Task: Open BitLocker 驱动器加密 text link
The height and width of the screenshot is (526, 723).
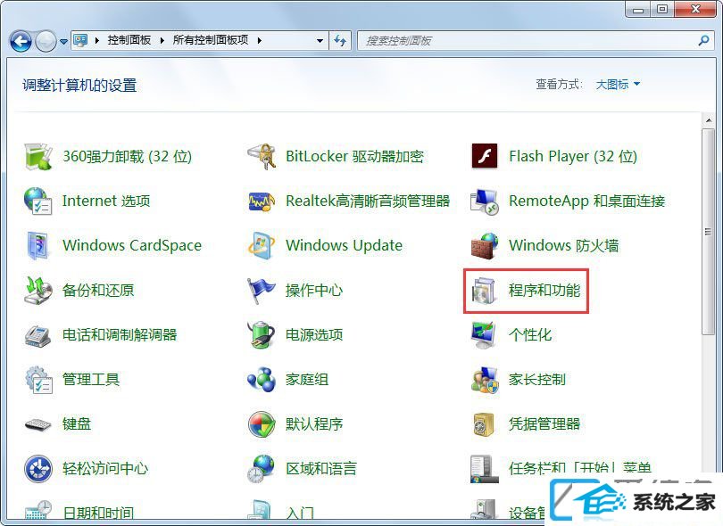Action: point(354,157)
